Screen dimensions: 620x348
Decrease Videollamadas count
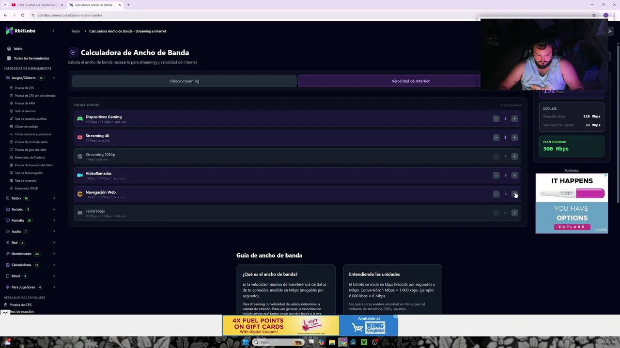(496, 175)
